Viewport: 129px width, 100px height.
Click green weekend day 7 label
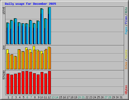[x=31, y=97]
